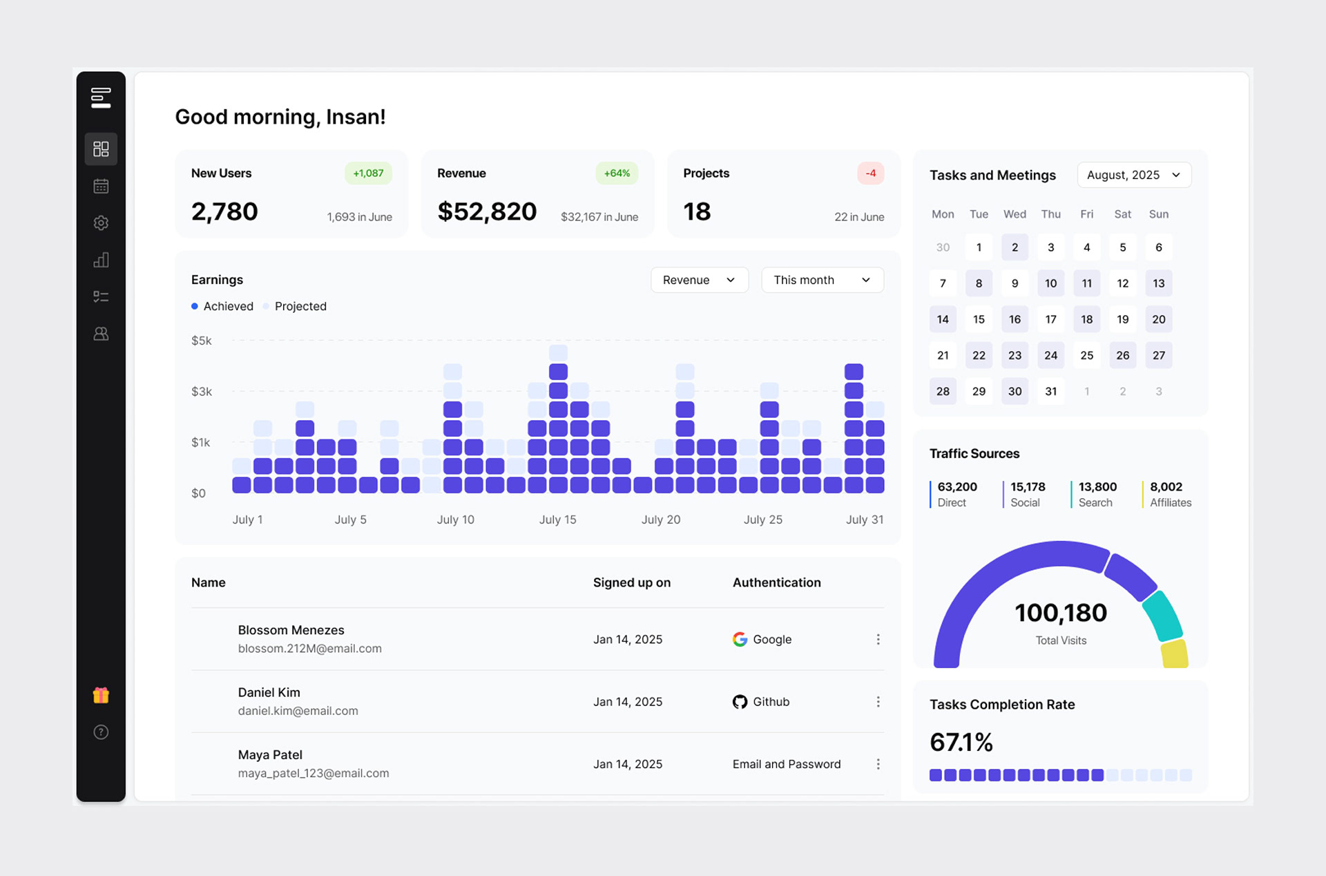This screenshot has height=876, width=1326.
Task: Click the 63,200 Direct traffic stat
Action: click(x=954, y=495)
